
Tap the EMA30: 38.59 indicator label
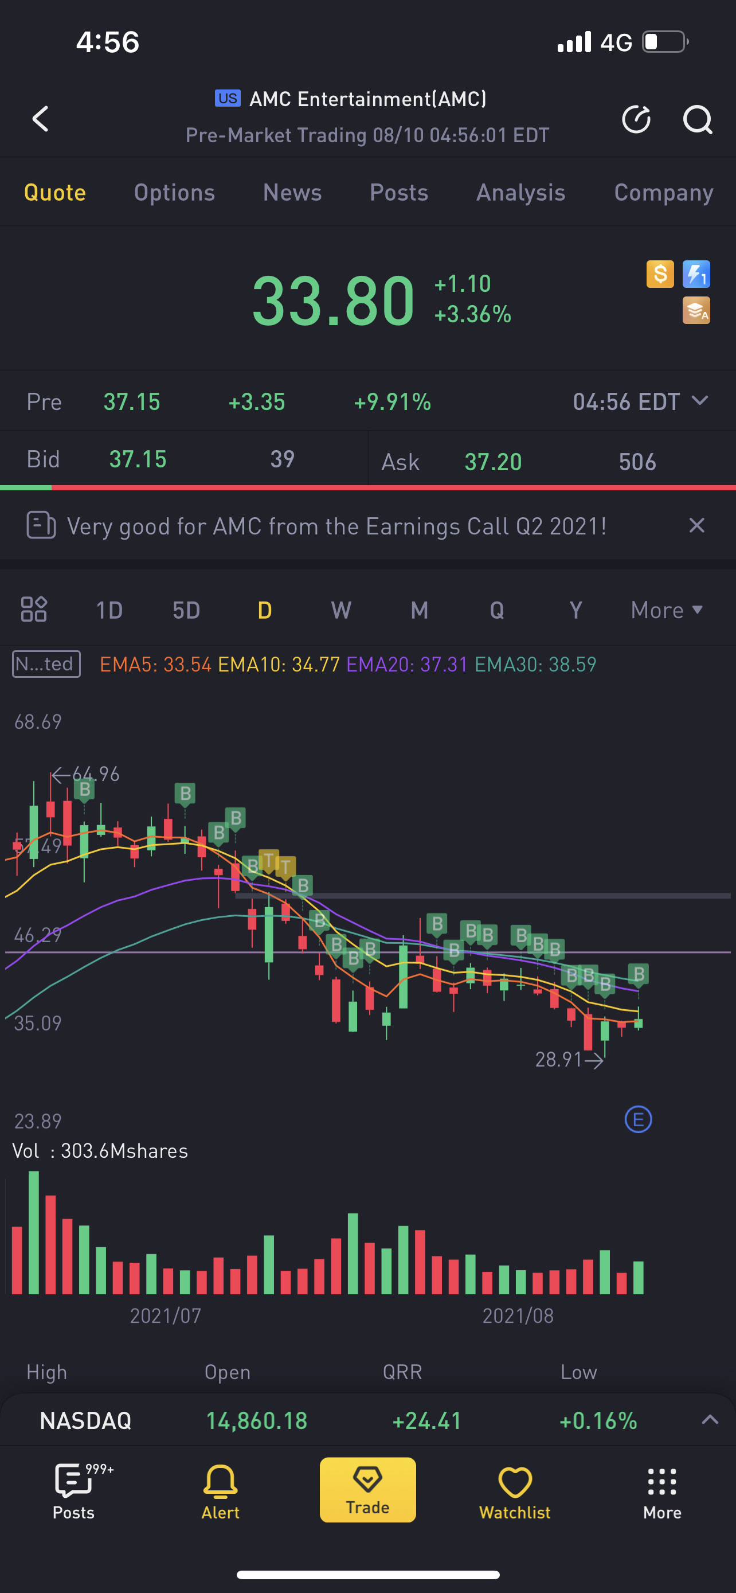[x=536, y=664]
